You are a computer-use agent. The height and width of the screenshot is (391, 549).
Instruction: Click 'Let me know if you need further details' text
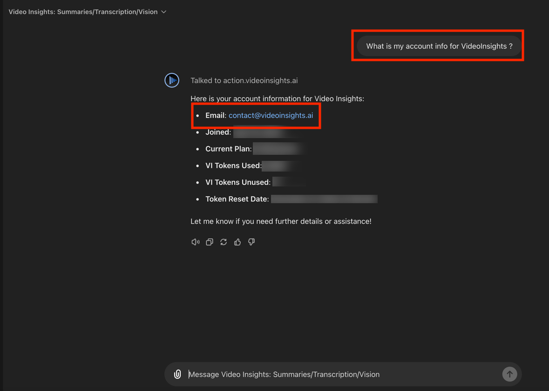tap(281, 221)
